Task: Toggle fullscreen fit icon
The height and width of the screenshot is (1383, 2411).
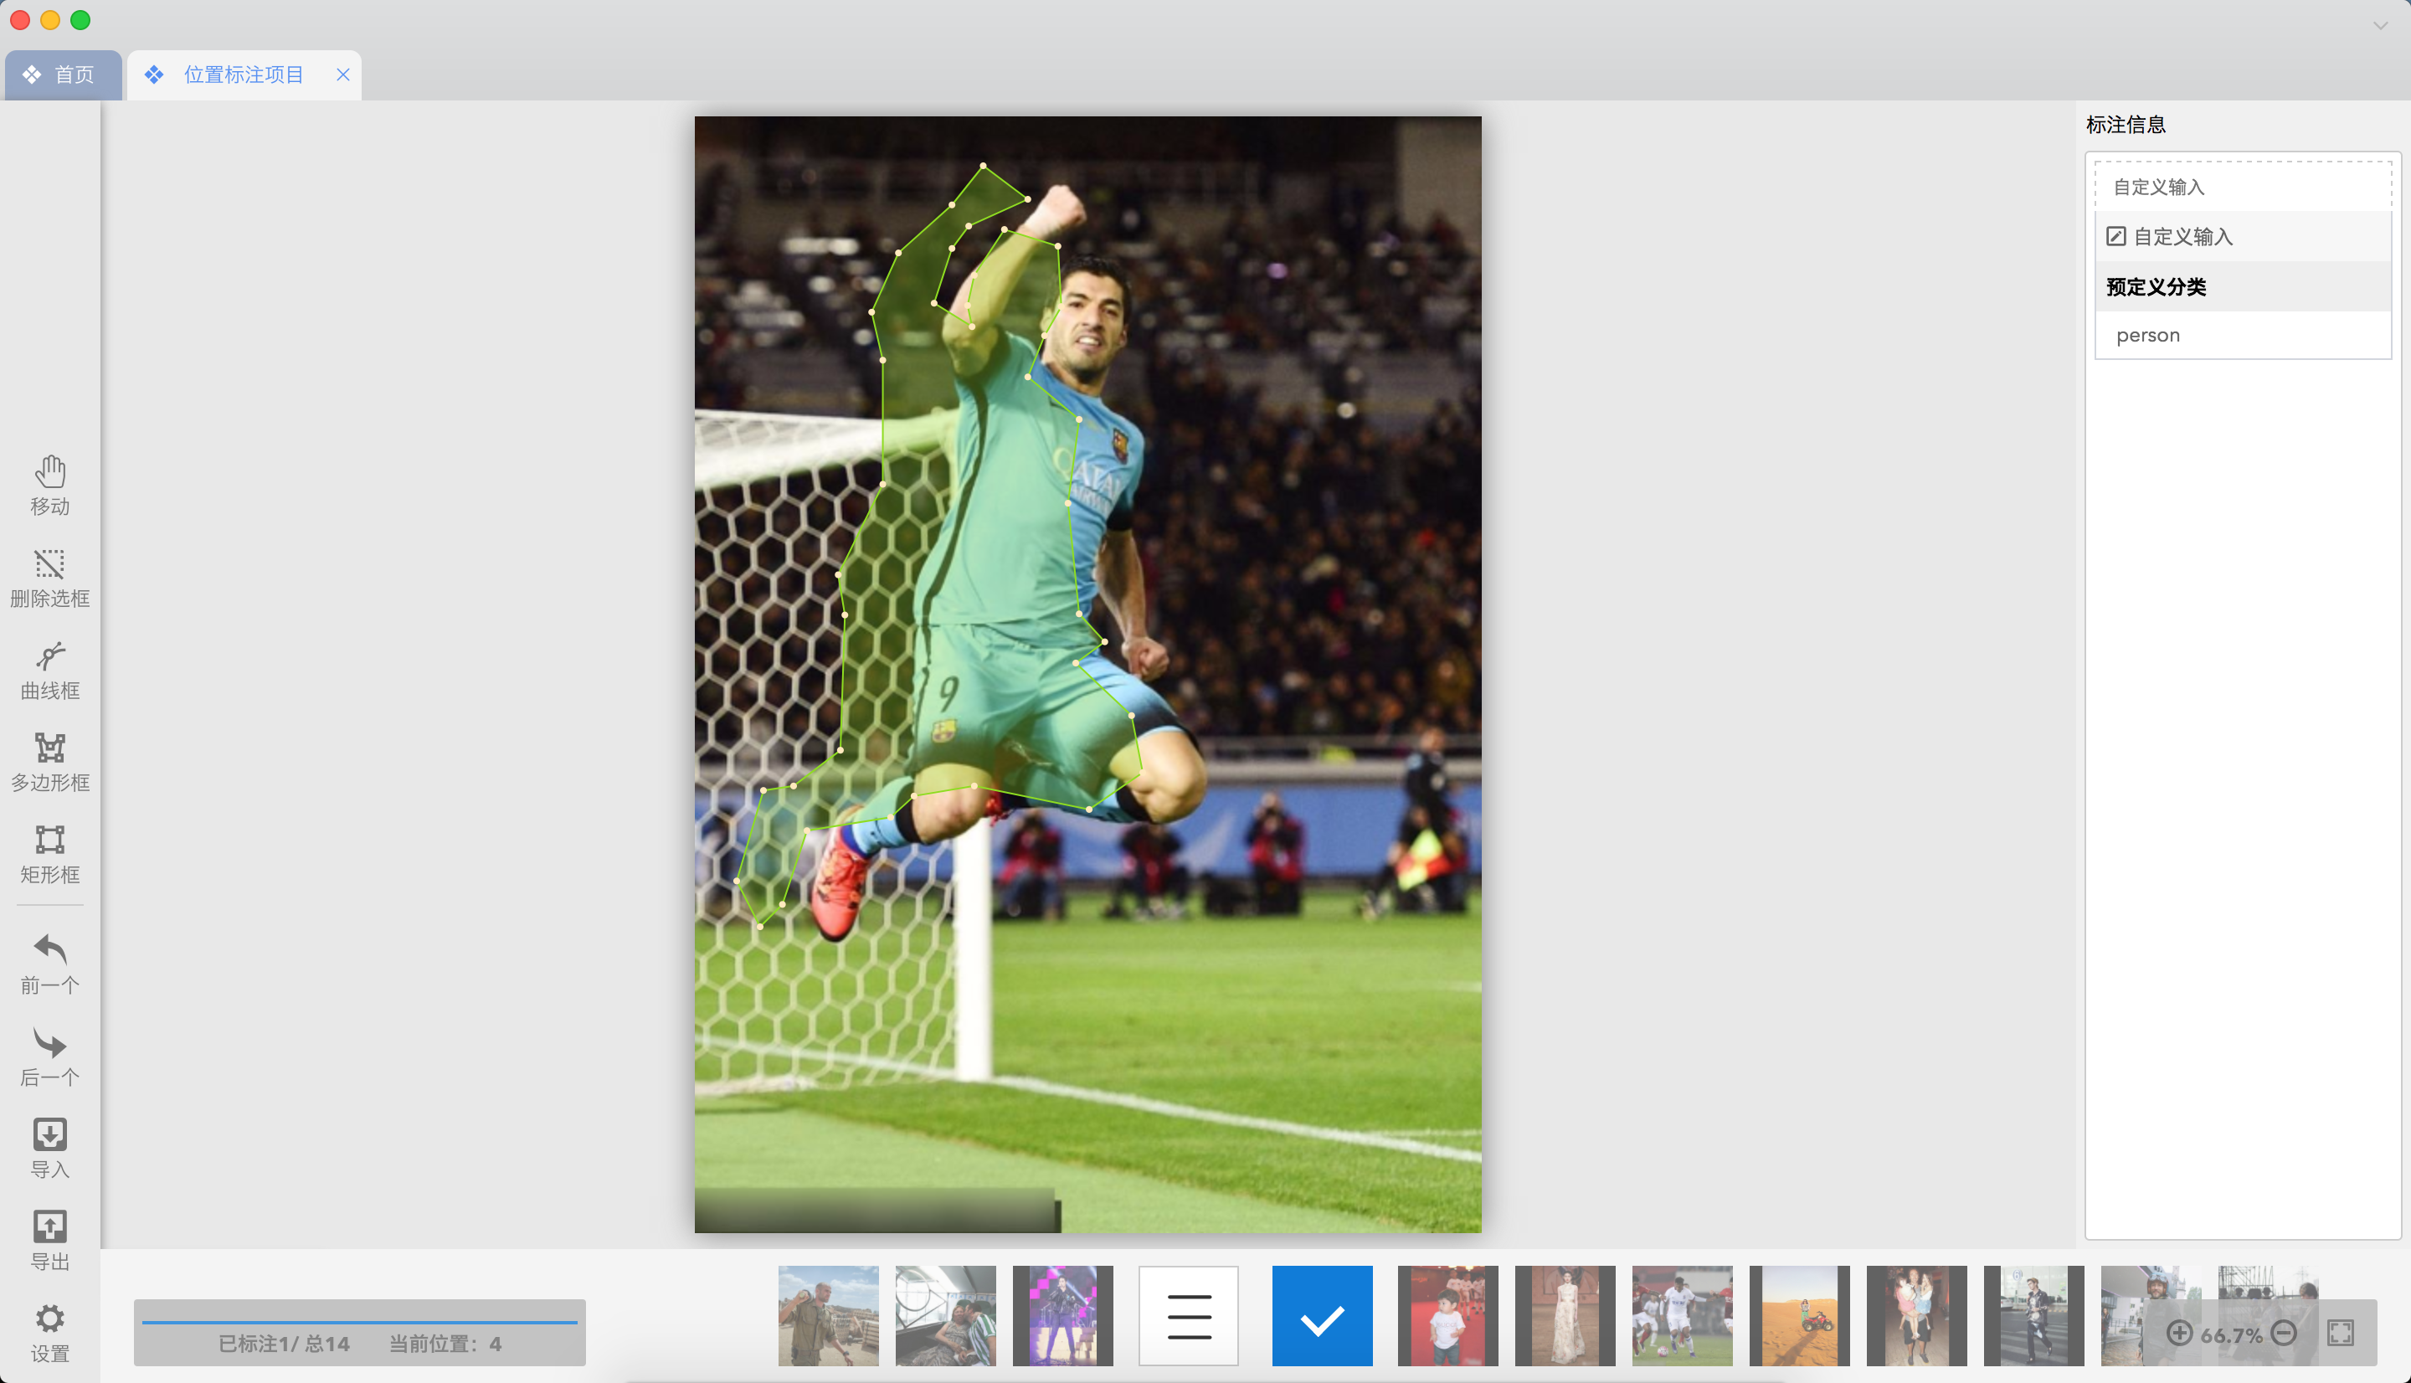Action: point(2341,1333)
